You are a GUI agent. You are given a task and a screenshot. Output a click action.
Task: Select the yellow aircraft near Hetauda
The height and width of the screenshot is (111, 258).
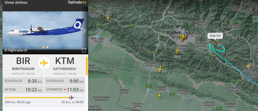coord(160,69)
